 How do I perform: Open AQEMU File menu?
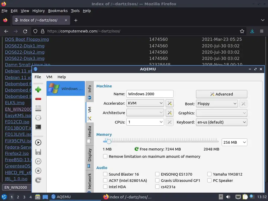pos(38,77)
